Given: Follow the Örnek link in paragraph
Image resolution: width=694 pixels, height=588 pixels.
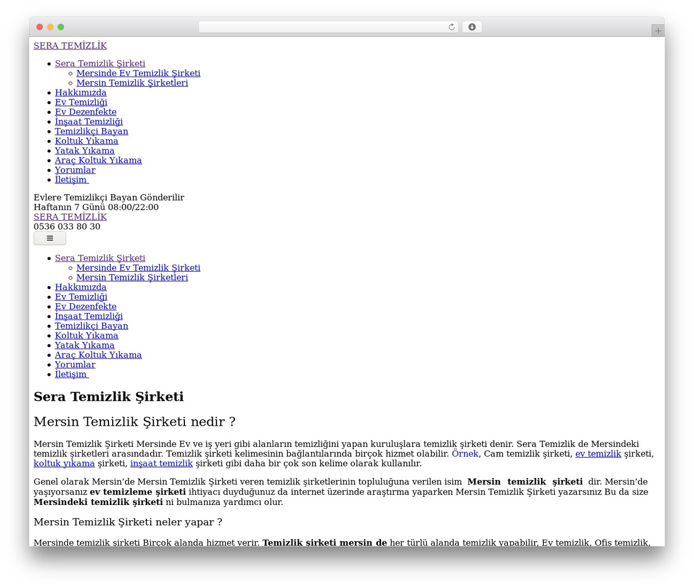Looking at the screenshot, I should (465, 454).
